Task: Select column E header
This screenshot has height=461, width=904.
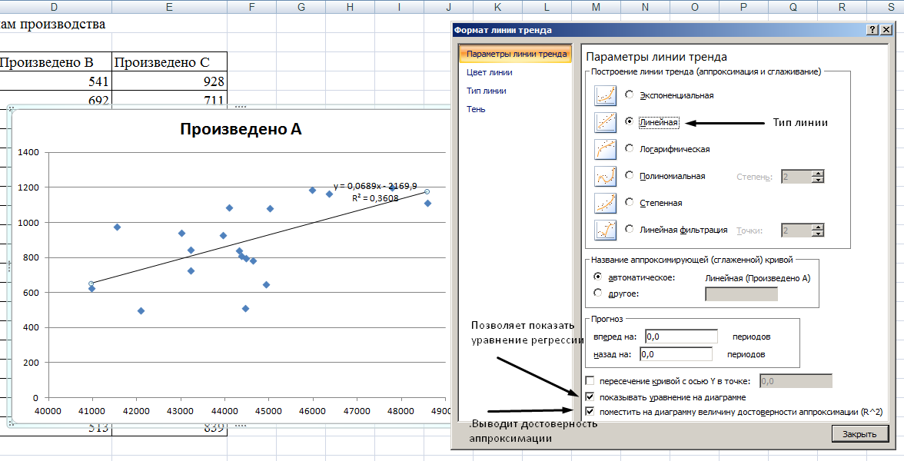Action: [169, 7]
